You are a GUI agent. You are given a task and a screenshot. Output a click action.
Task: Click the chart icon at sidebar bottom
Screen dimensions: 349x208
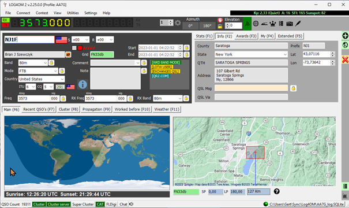coord(345,196)
